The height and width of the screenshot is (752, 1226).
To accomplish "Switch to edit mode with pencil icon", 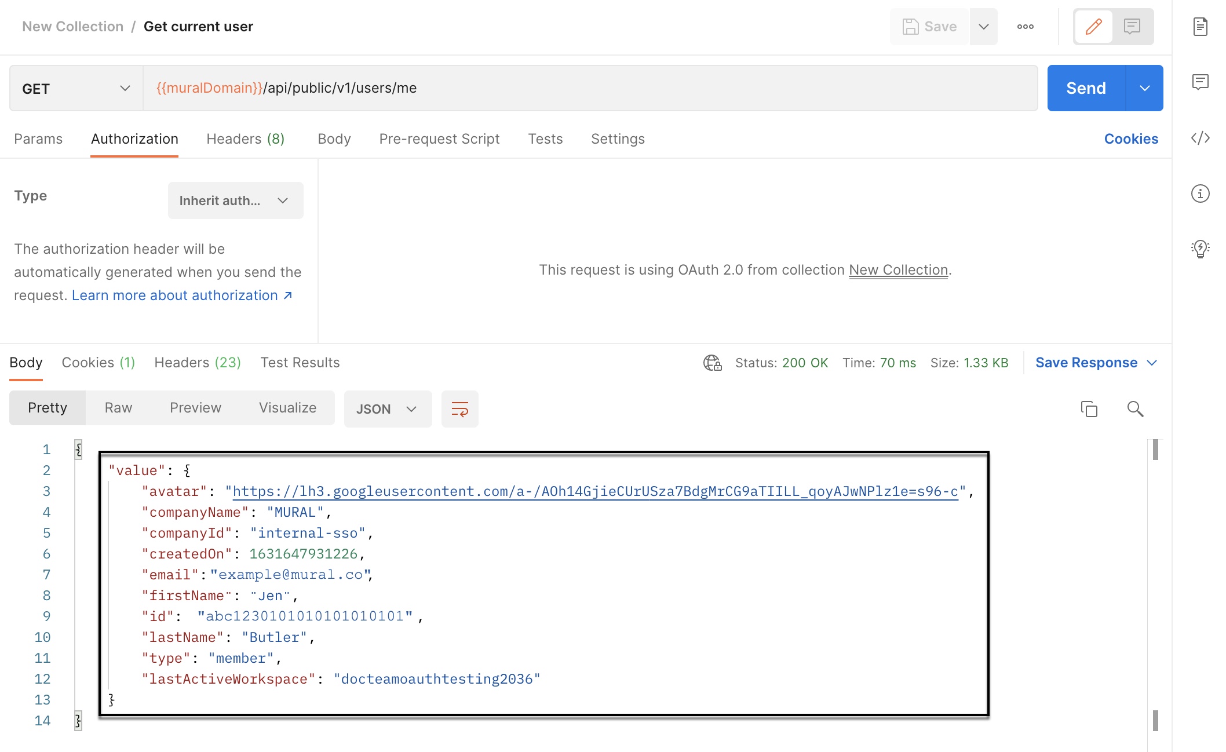I will [x=1093, y=27].
